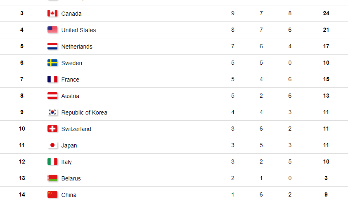Select Belarus total medals value 3
348x206 pixels.
326,178
